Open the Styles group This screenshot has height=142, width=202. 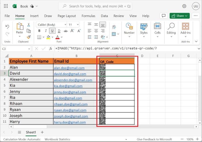pyautogui.click(x=144, y=30)
